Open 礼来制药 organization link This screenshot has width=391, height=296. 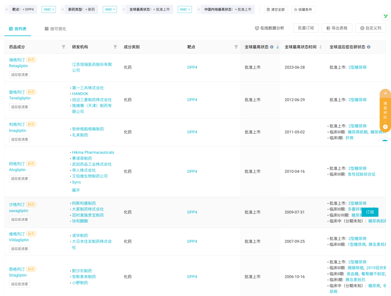(x=80, y=135)
